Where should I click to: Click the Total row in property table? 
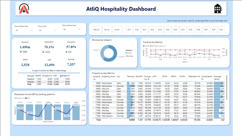[x=158, y=120]
